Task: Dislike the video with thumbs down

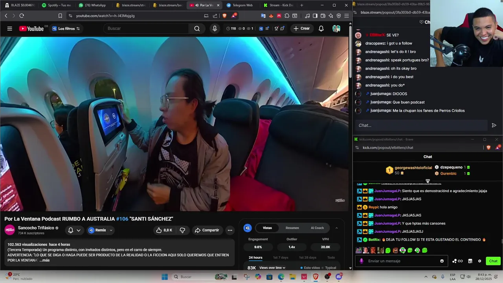Action: [182, 230]
